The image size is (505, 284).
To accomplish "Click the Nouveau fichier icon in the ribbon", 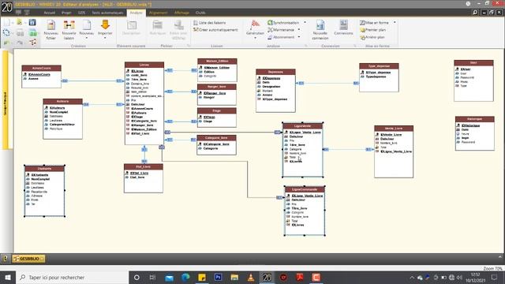I will point(50,25).
